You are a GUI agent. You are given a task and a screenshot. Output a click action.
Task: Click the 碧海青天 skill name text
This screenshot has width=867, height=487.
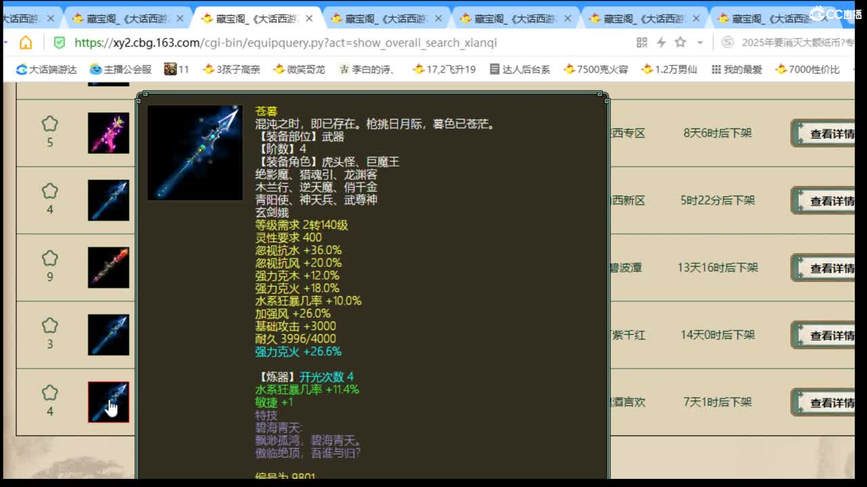(x=278, y=427)
